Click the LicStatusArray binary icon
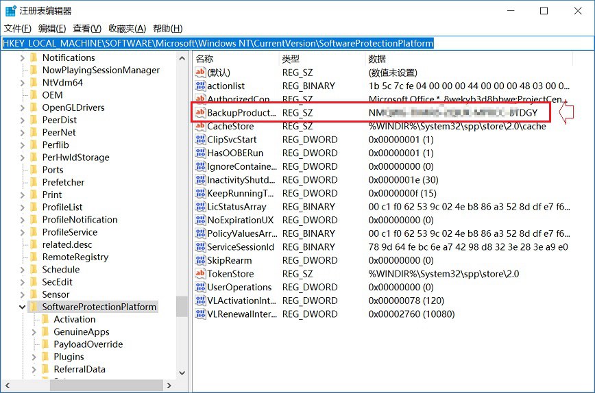 [x=200, y=207]
